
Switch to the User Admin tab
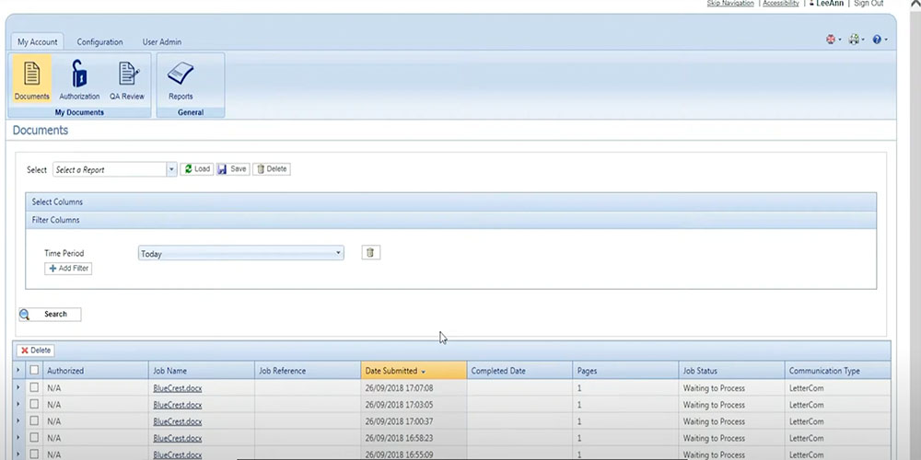coord(161,42)
